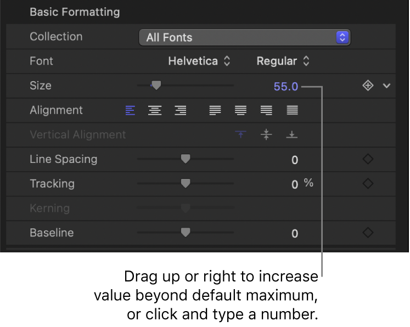This screenshot has width=410, height=327.
Task: Click the left align text icon
Action: point(130,111)
